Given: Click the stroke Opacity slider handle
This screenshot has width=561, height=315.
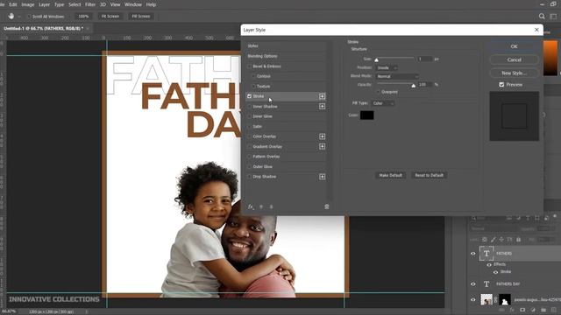Looking at the screenshot, I should (x=414, y=86).
